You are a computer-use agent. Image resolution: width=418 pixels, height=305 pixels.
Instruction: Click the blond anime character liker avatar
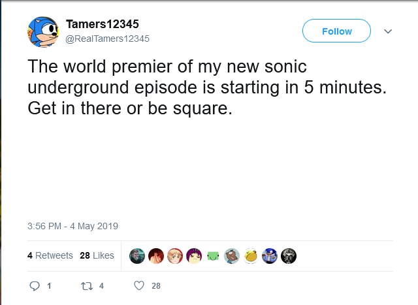[175, 256]
